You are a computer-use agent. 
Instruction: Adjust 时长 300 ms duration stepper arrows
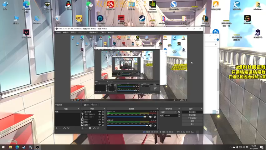[179, 115]
